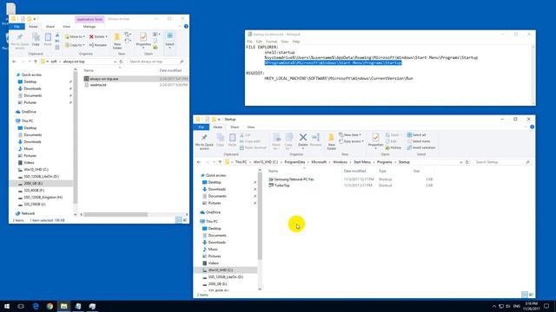Open File menu in Notepad

(x=249, y=42)
